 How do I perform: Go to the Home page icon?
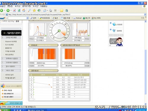pos(24,10)
